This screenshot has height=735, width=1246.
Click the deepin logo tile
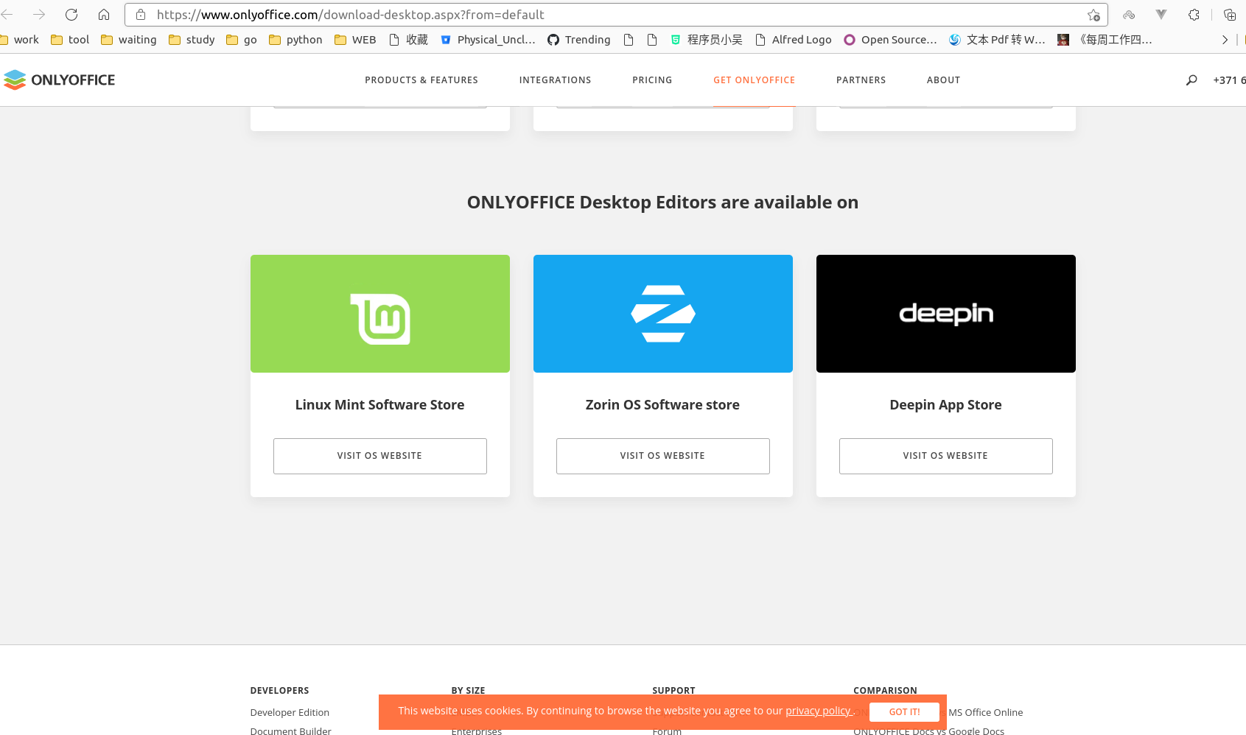(946, 314)
